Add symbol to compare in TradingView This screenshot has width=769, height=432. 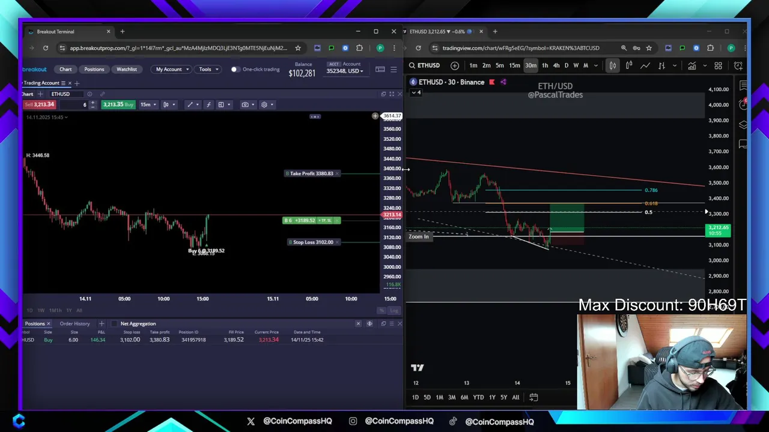pos(455,65)
